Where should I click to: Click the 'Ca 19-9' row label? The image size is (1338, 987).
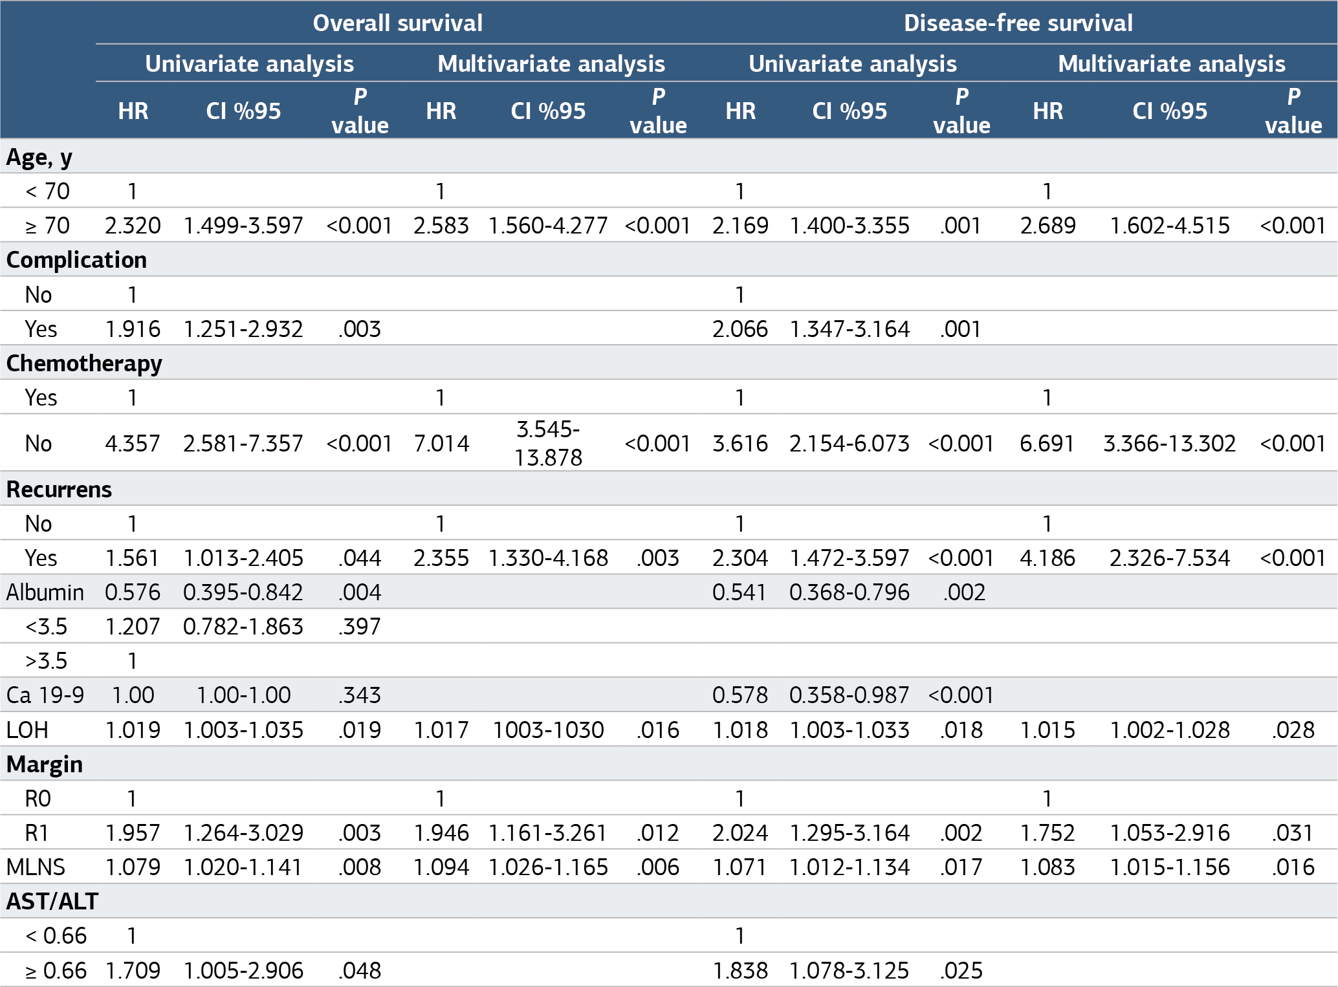45,695
